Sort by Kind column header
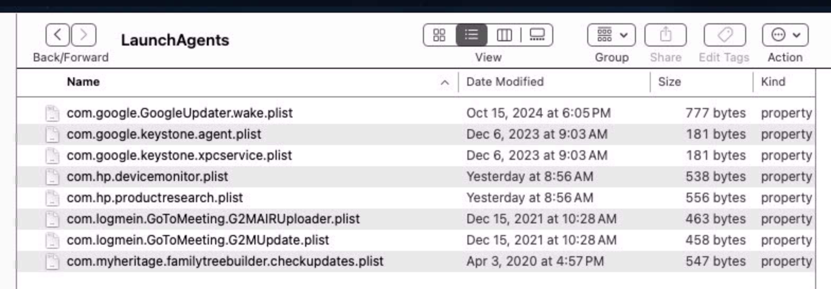Image resolution: width=831 pixels, height=289 pixels. click(x=773, y=82)
